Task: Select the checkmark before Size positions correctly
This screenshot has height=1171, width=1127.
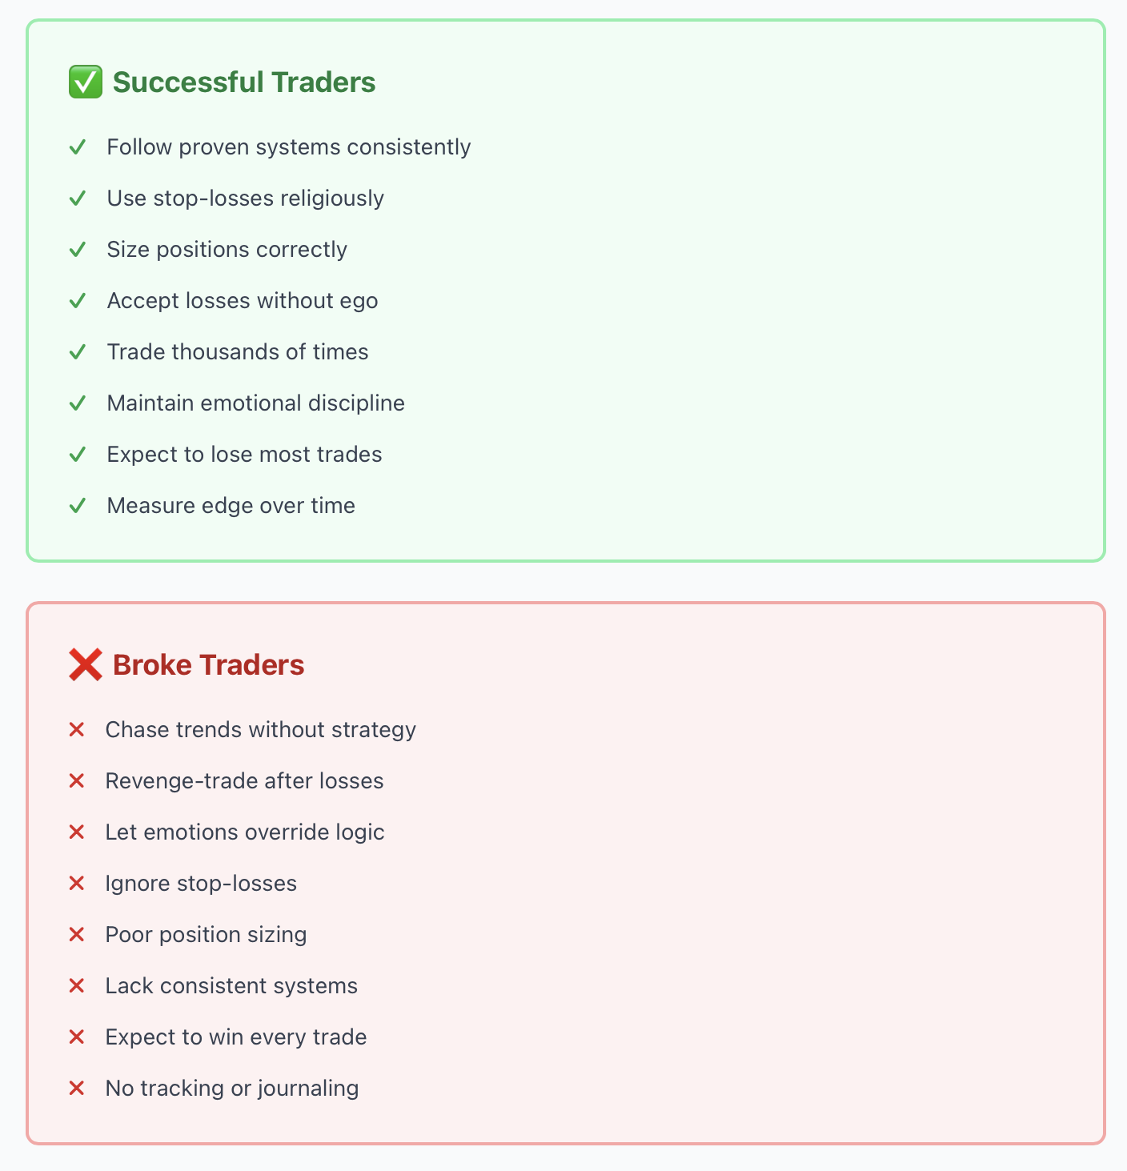Action: [x=78, y=250]
